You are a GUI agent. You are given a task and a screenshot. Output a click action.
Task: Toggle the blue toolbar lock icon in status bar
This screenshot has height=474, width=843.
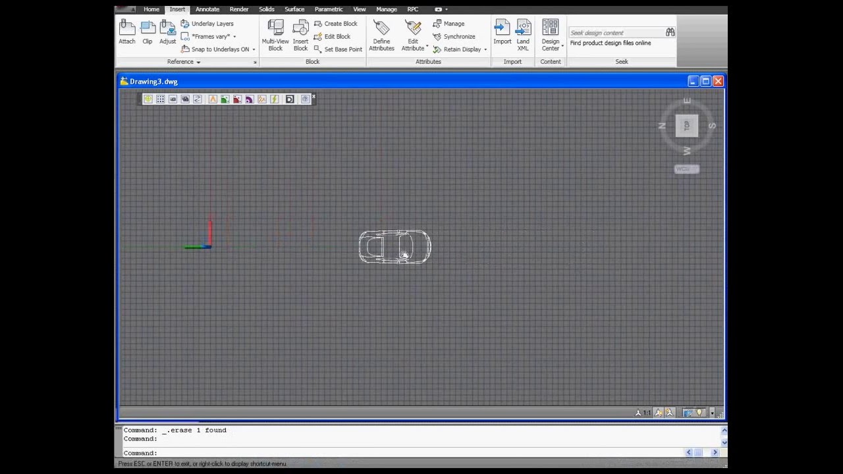click(688, 413)
